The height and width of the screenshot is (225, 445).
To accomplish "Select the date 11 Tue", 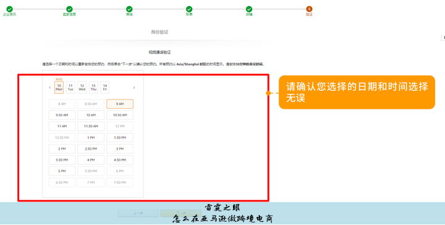I will point(70,87).
